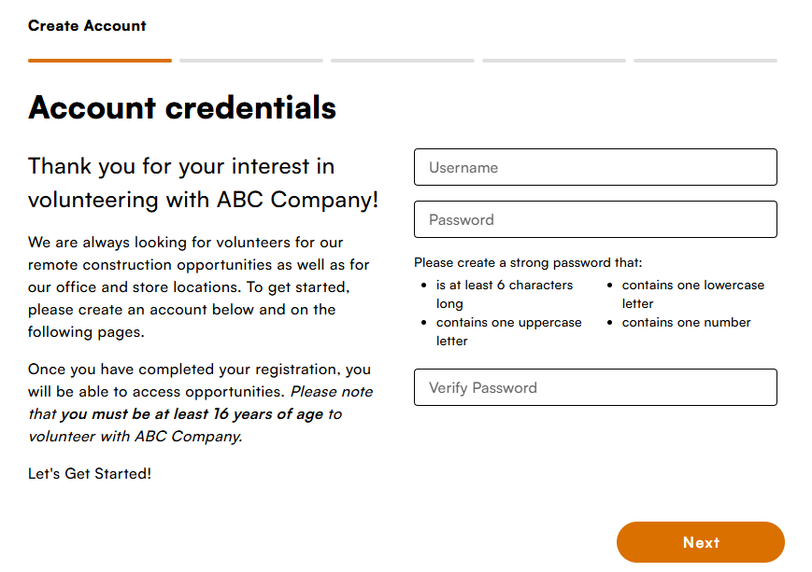Click the Username input field
This screenshot has height=572, width=812.
[x=595, y=167]
